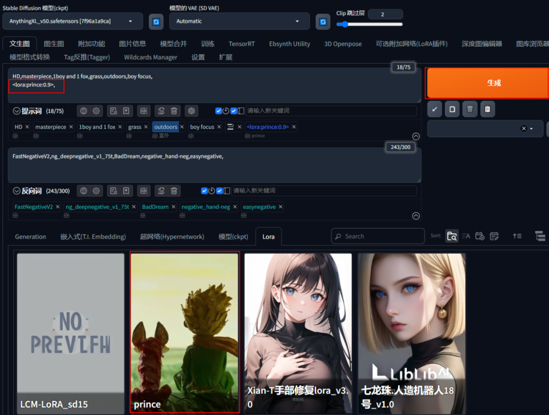Image resolution: width=549 pixels, height=415 pixels.
Task: Click the globe translate icon in 反向词 toolbar
Action: pos(84,191)
